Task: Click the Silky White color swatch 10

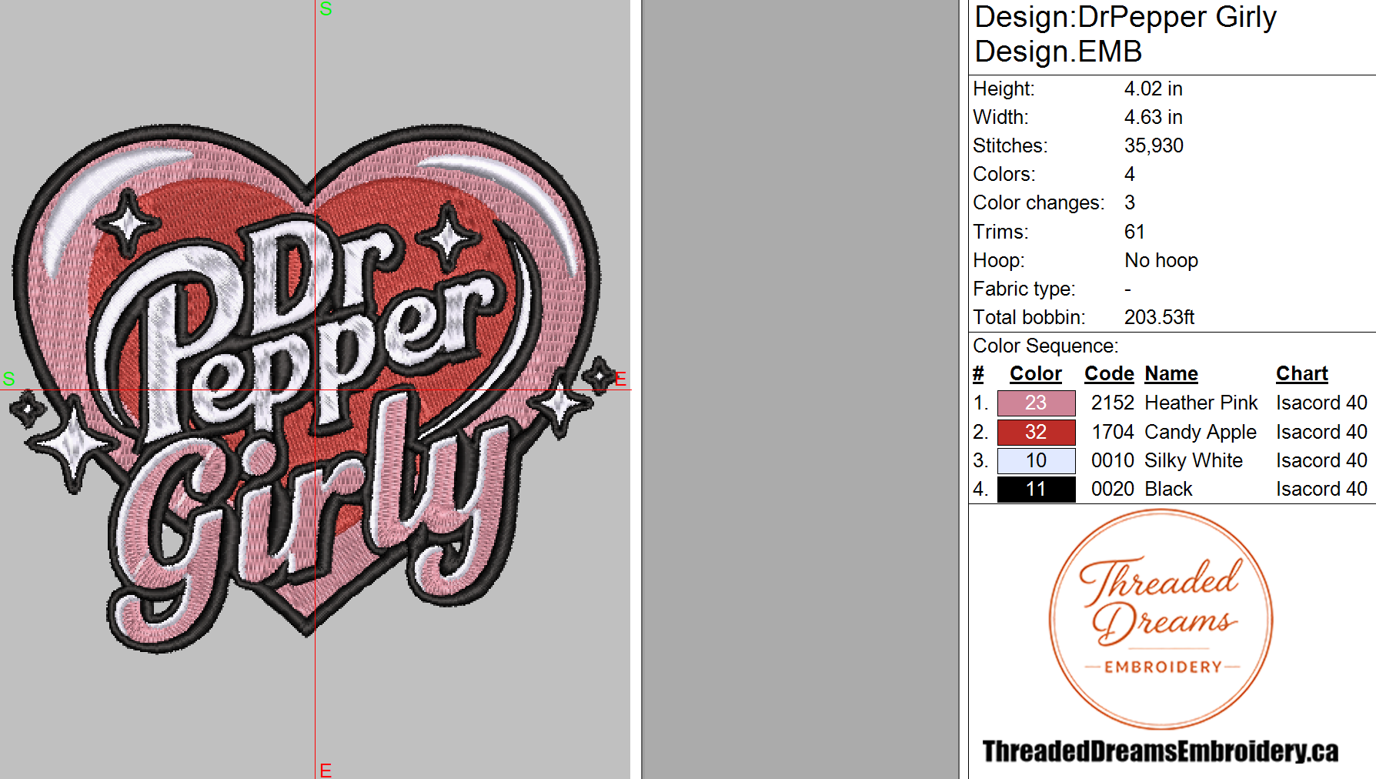Action: (1036, 460)
